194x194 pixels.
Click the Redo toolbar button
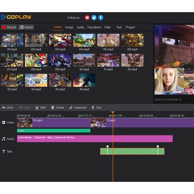coord(25,108)
